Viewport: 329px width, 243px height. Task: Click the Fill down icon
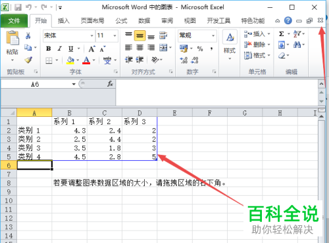point(282,45)
